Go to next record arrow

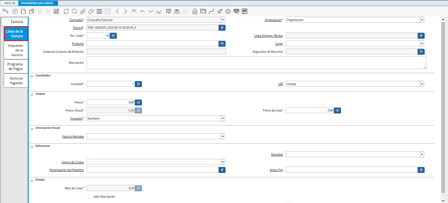tap(125, 11)
